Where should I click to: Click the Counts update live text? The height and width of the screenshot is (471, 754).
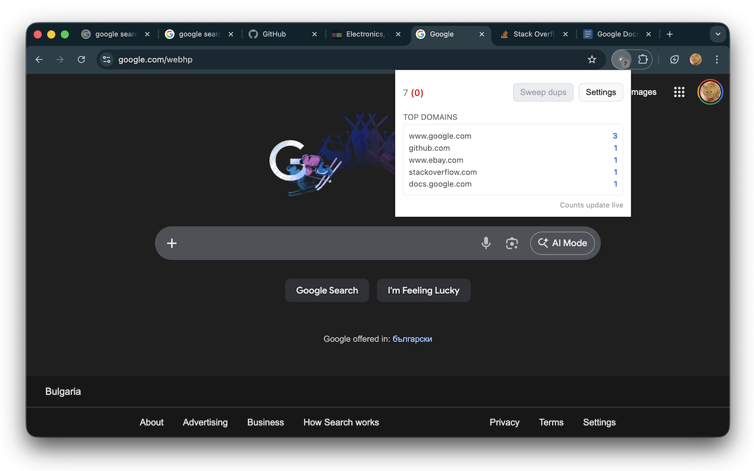pyautogui.click(x=591, y=205)
